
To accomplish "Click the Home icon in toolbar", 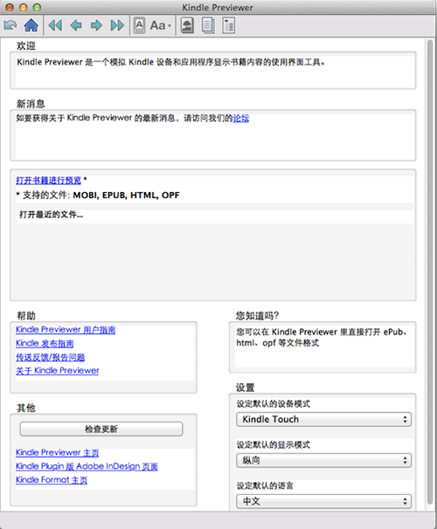I will pos(31,25).
